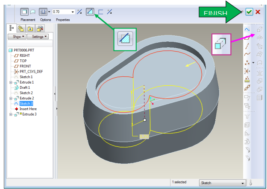Open the Settings menu button
The height and width of the screenshot is (189, 267).
point(38,37)
